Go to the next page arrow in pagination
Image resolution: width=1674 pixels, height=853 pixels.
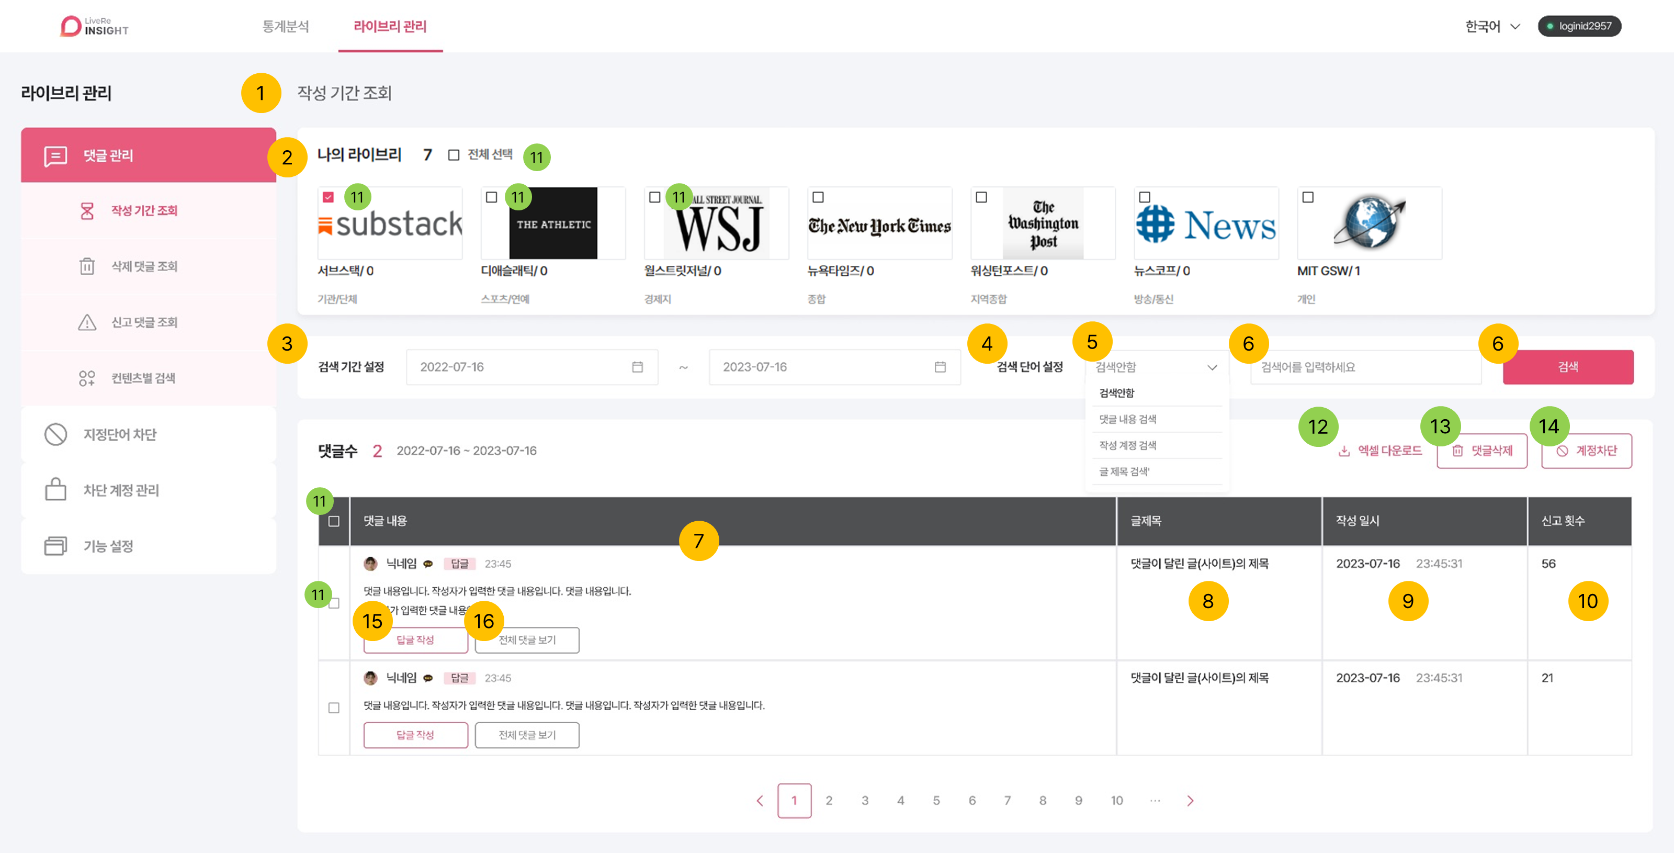(x=1190, y=800)
